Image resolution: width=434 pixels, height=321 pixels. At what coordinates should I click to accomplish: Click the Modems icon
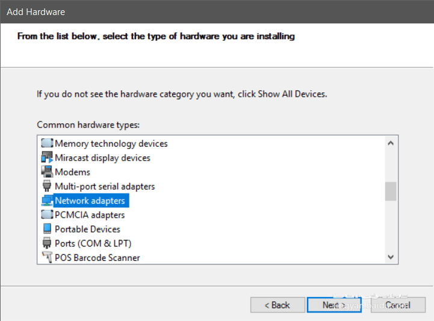click(x=46, y=172)
